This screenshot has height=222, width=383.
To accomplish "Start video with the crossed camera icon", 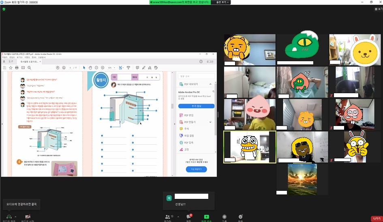I will tap(28, 217).
